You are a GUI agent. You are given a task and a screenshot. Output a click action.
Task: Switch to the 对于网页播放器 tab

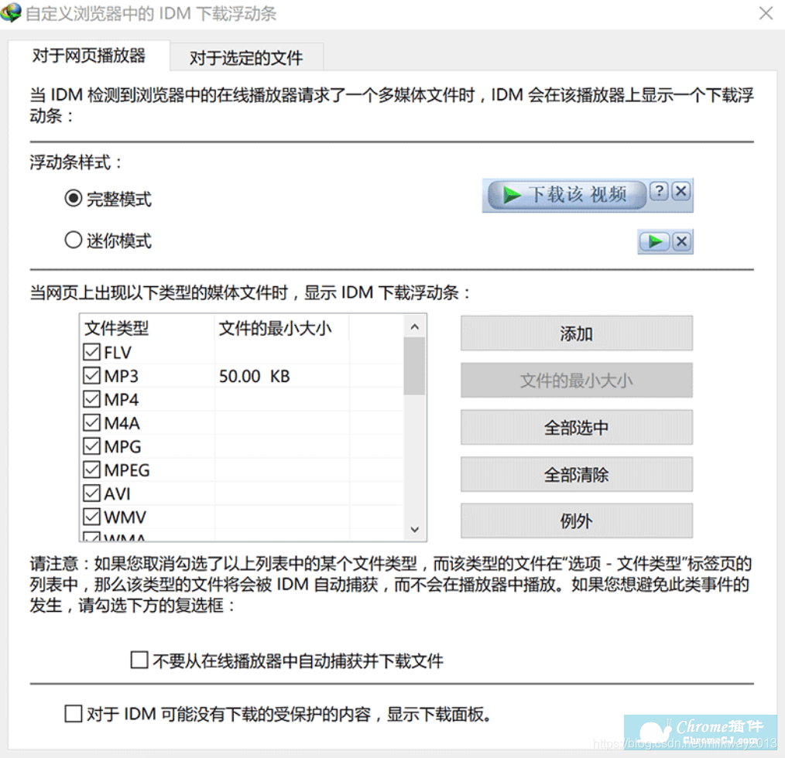coord(88,56)
